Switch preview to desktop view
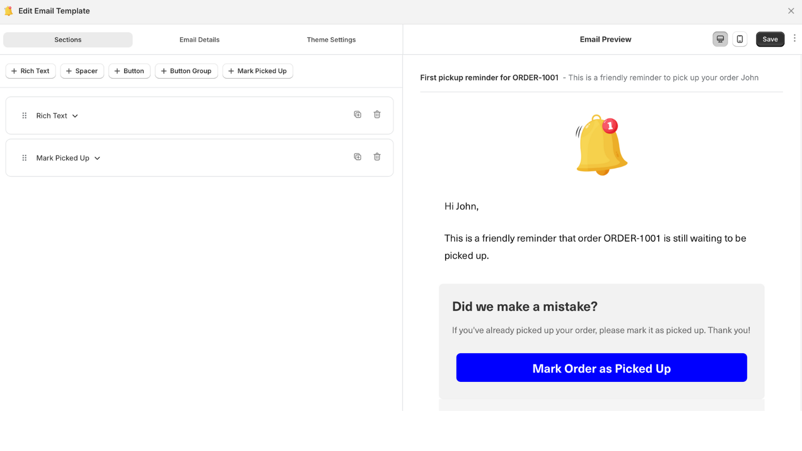The width and height of the screenshot is (802, 451). [720, 39]
